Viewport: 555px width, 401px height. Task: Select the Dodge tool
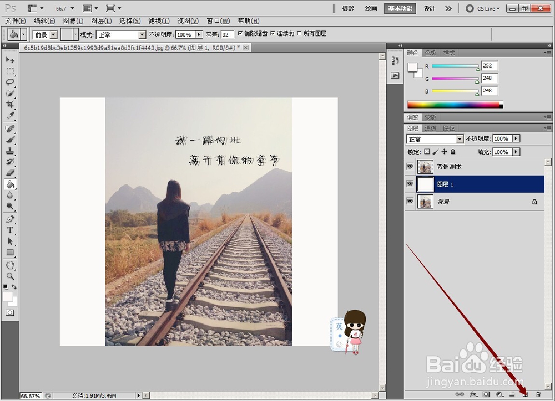(10, 207)
